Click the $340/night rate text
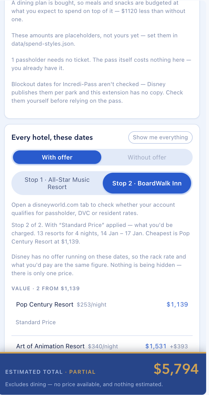 (x=103, y=346)
